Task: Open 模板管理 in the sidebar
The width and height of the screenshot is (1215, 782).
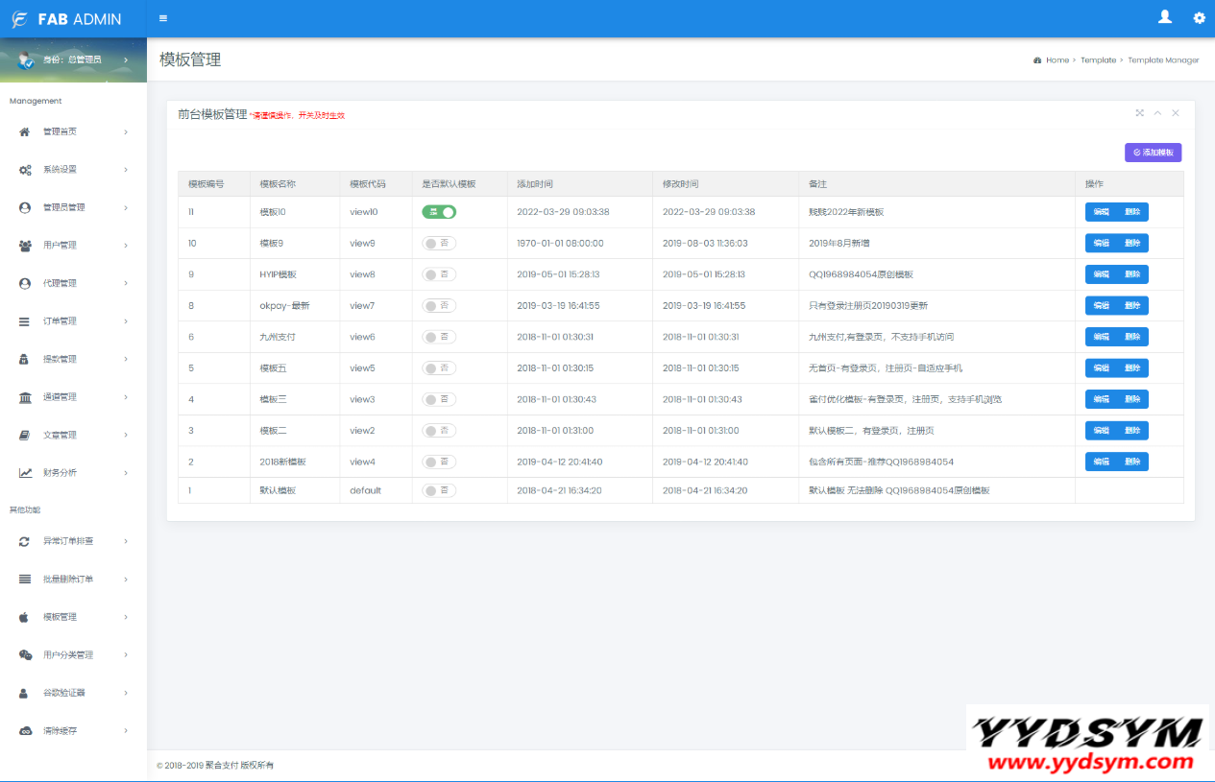Action: pos(60,617)
